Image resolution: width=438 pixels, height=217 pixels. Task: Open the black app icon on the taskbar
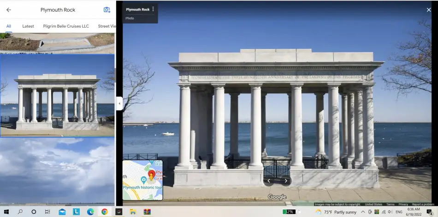[118, 211]
